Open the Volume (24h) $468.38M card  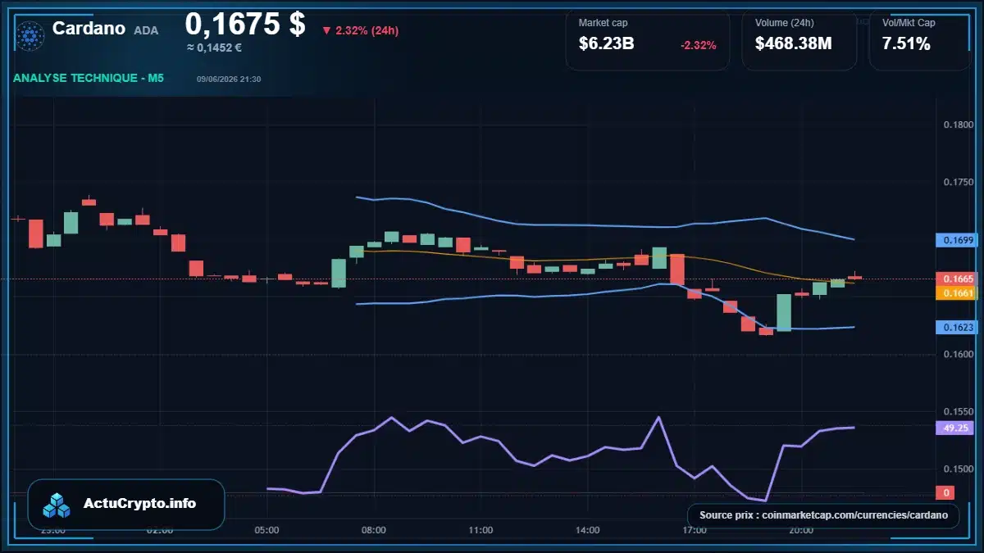pos(799,39)
